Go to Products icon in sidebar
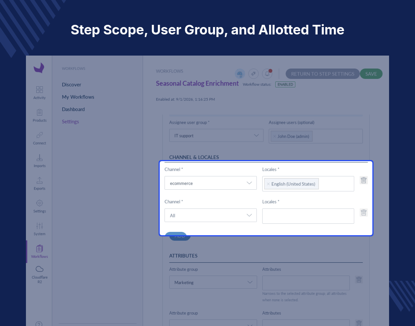The width and height of the screenshot is (415, 326). [39, 115]
